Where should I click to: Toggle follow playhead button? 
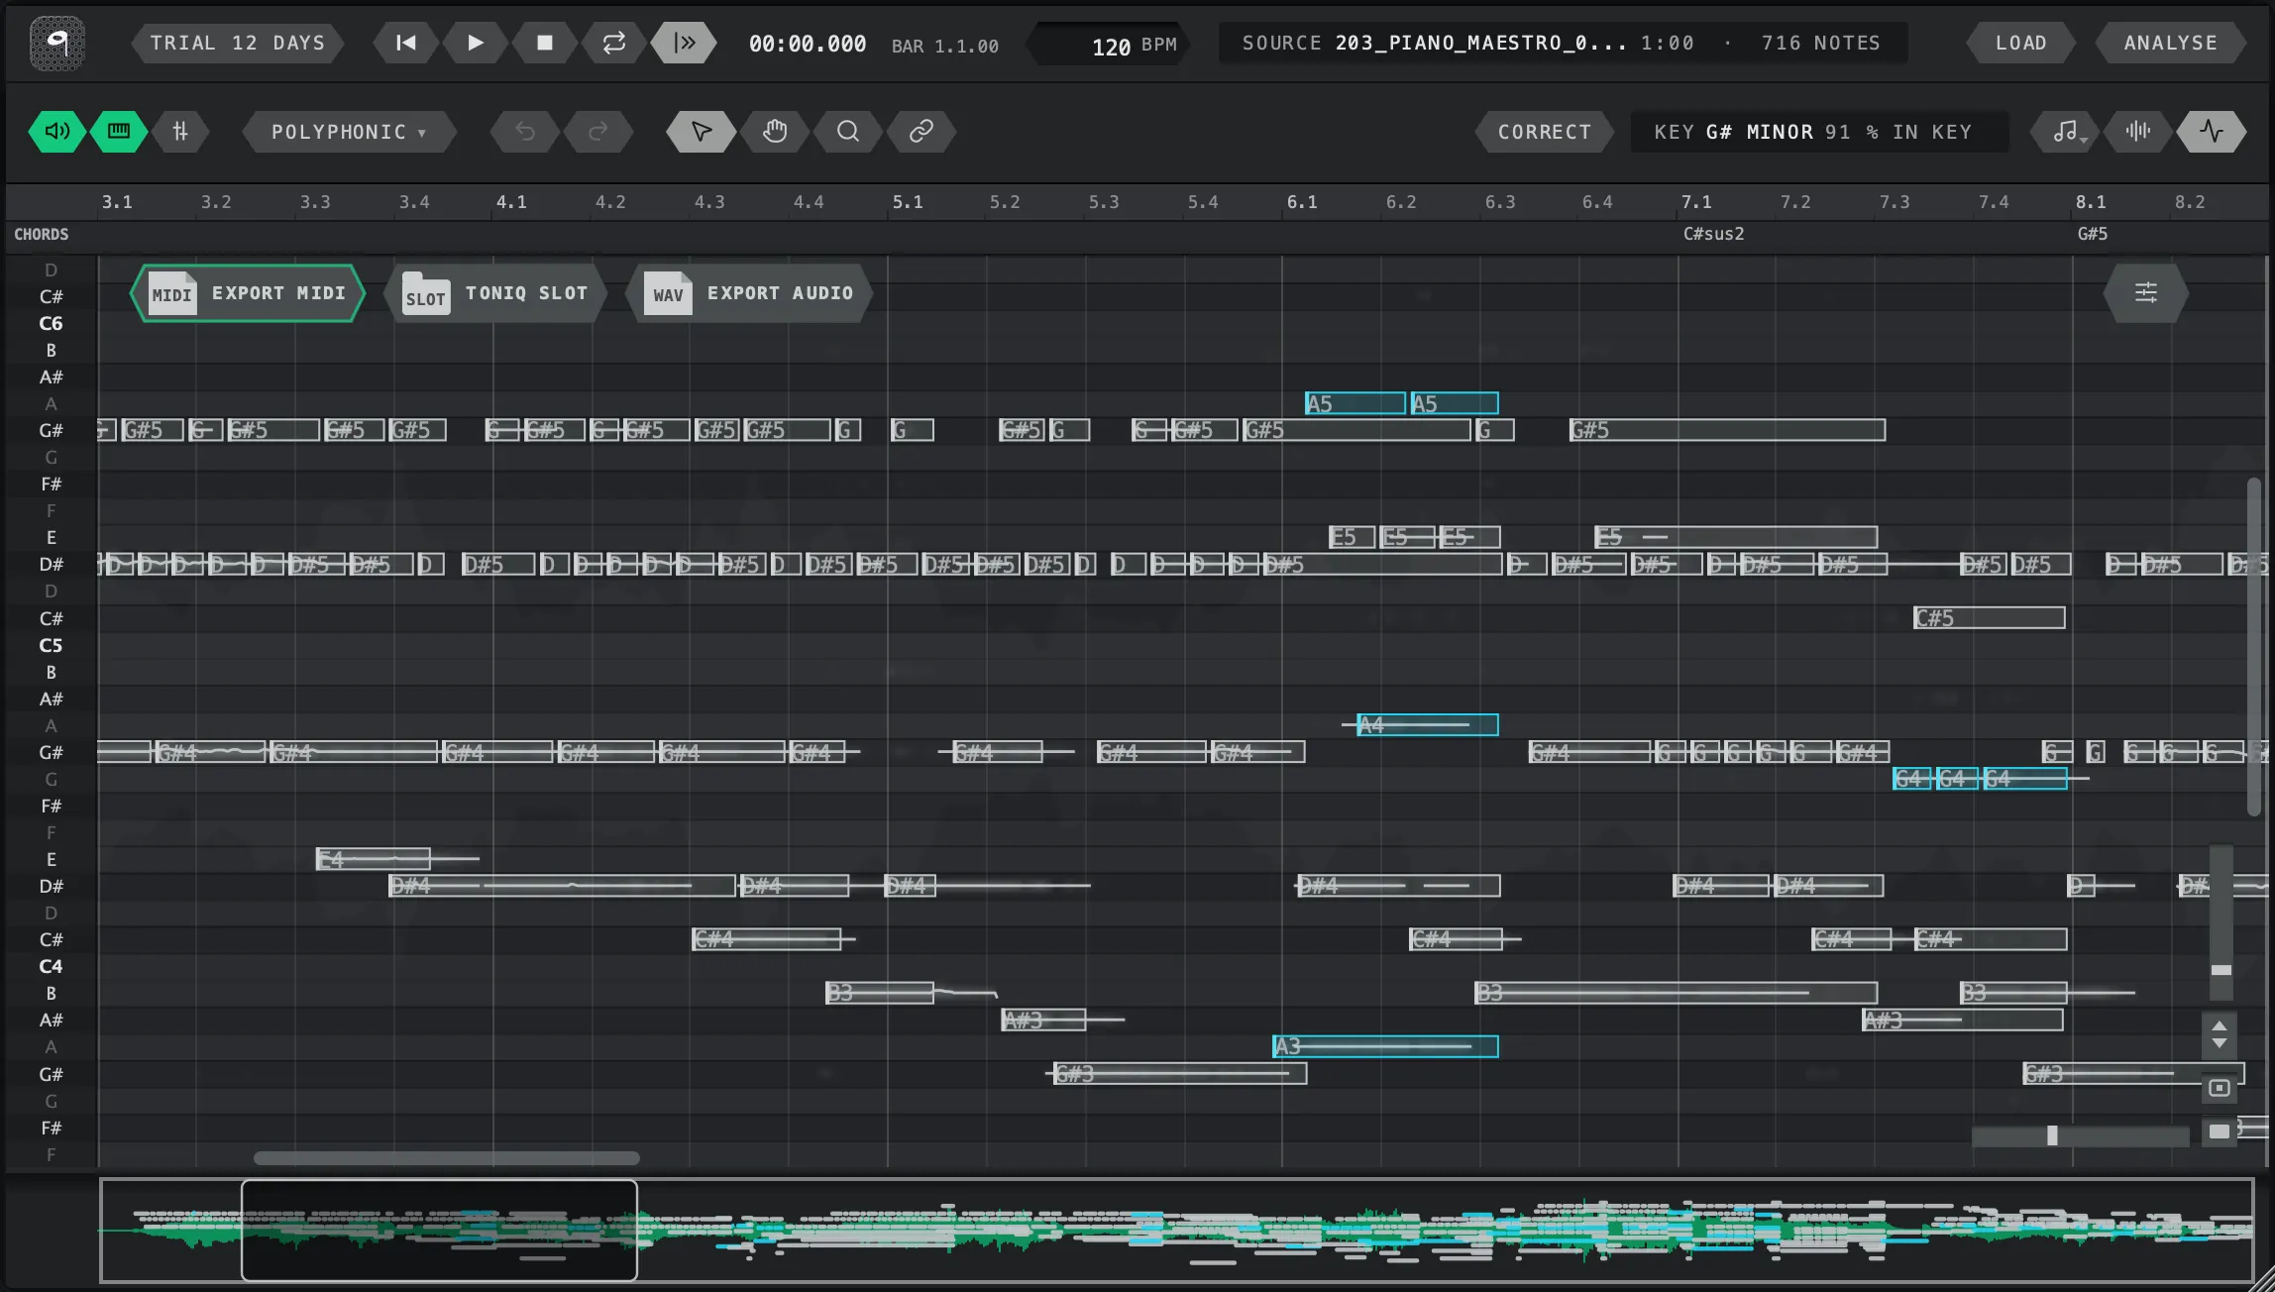coord(684,43)
